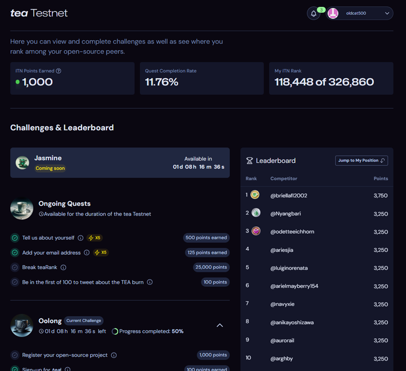The height and width of the screenshot is (371, 406).
Task: Click info icon next to Add your email address
Action: pyautogui.click(x=86, y=253)
